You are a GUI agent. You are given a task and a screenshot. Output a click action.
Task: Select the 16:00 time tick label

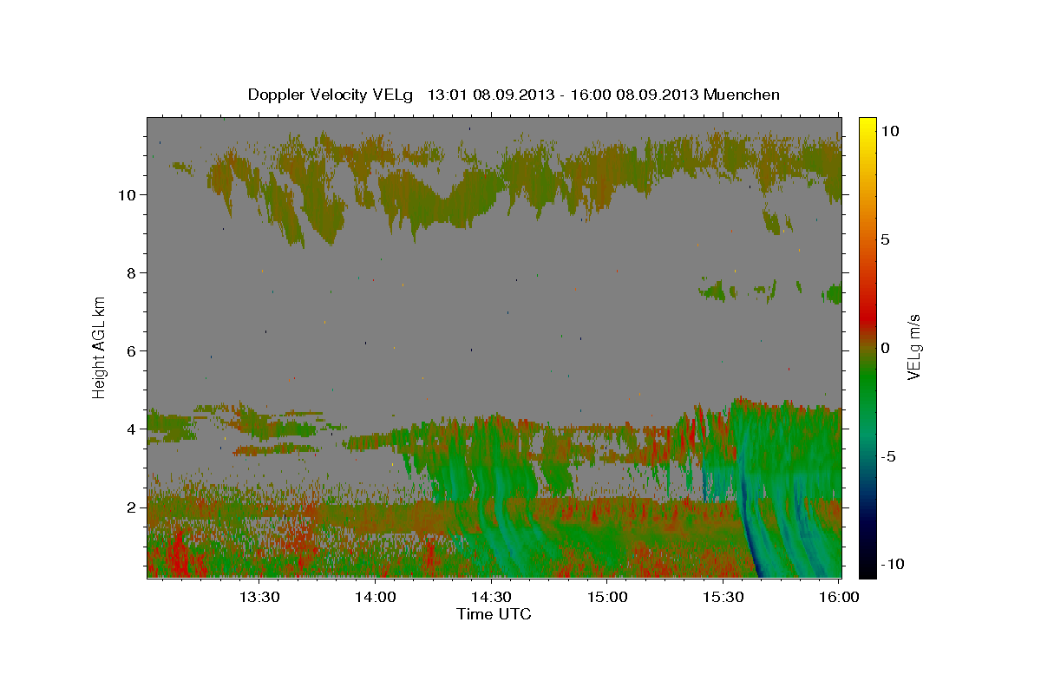pos(839,598)
